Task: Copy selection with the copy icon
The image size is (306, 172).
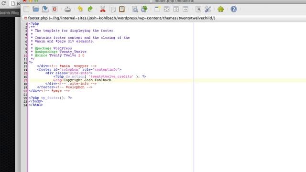Action: click(113, 9)
